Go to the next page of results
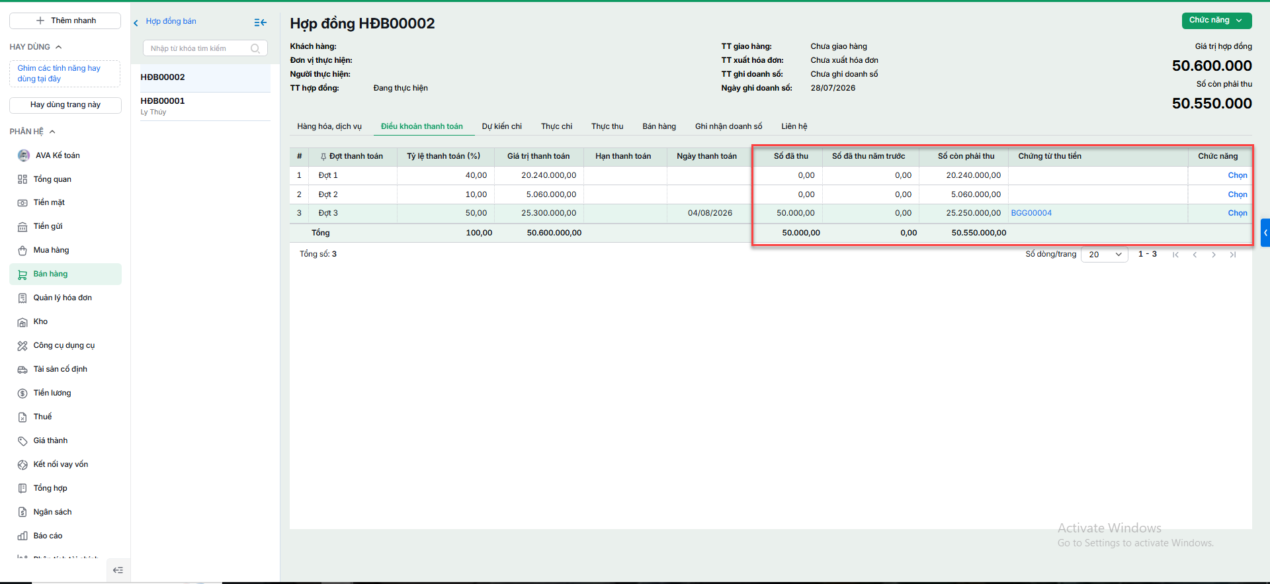1270x584 pixels. [1214, 255]
